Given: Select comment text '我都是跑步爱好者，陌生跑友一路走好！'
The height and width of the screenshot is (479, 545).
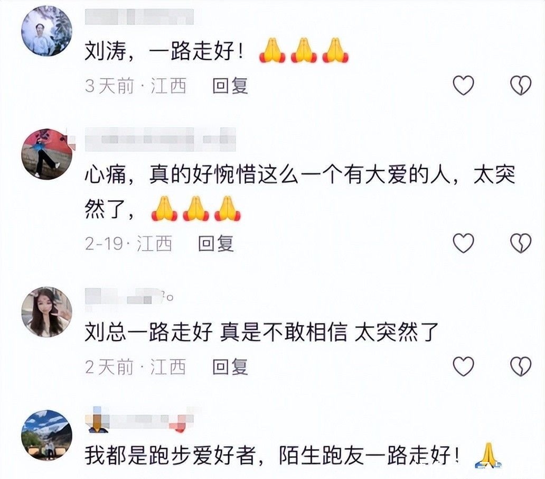Looking at the screenshot, I should point(272,455).
